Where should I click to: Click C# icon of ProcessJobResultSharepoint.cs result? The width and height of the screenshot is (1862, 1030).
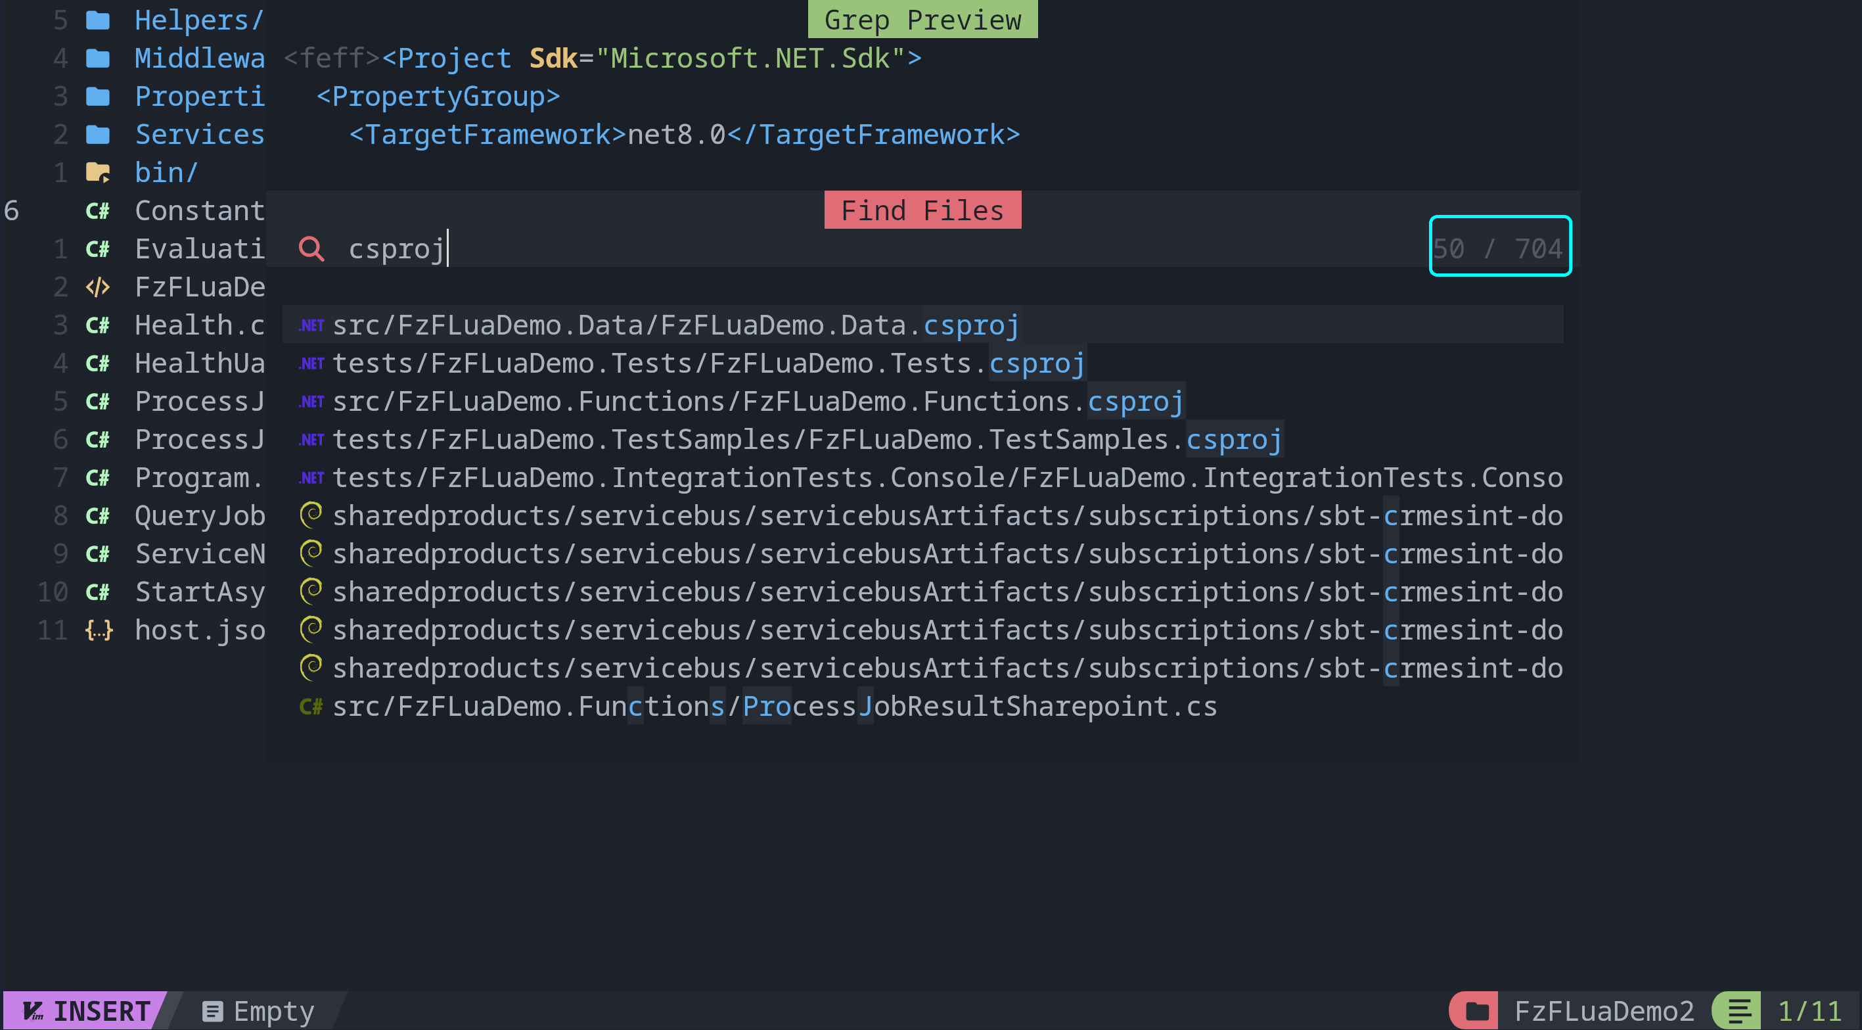(311, 707)
